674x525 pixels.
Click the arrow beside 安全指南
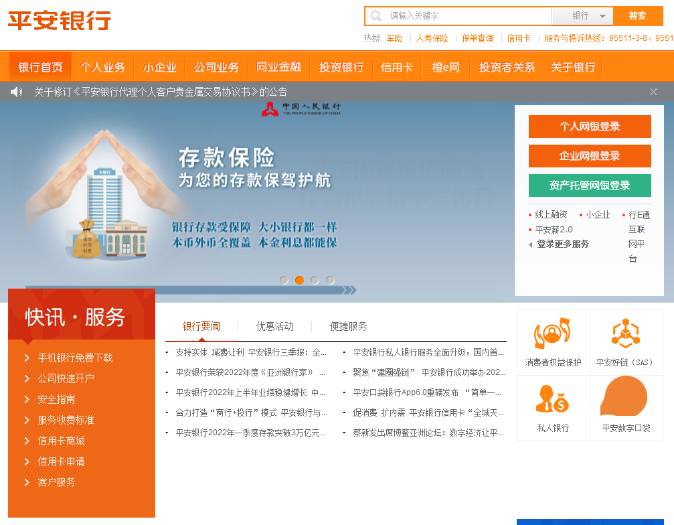click(27, 400)
